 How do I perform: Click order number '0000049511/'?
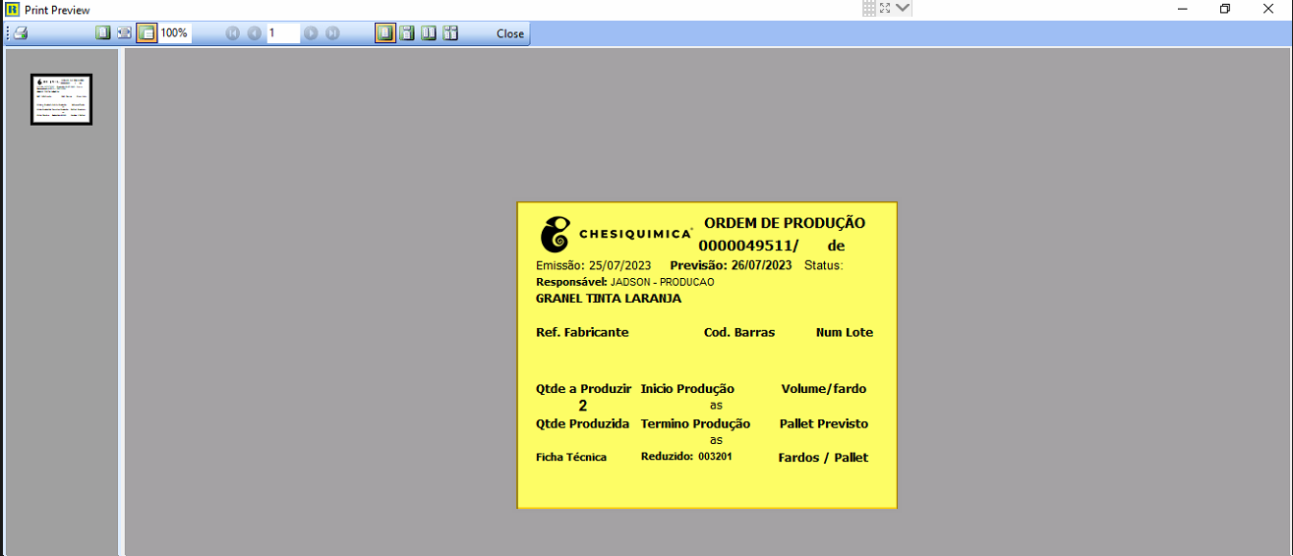[x=748, y=246]
